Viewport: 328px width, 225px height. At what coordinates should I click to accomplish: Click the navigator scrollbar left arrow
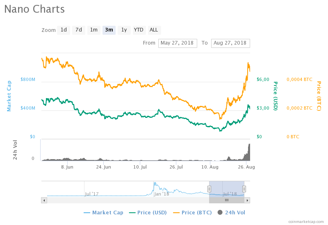pyautogui.click(x=44, y=200)
